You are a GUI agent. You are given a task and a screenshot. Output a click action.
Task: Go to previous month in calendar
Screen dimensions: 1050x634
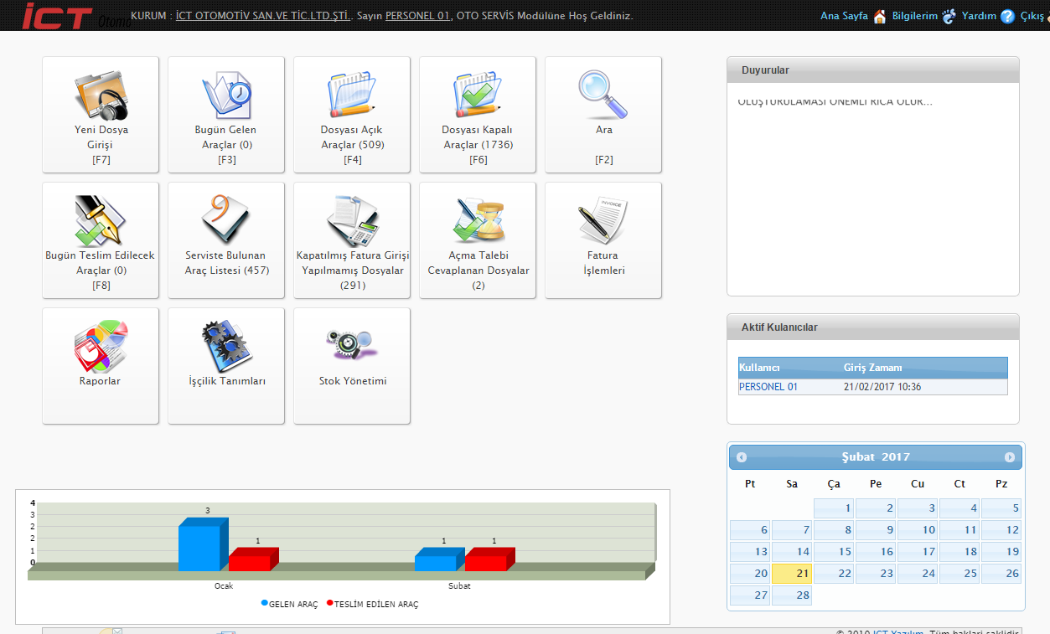tap(742, 457)
